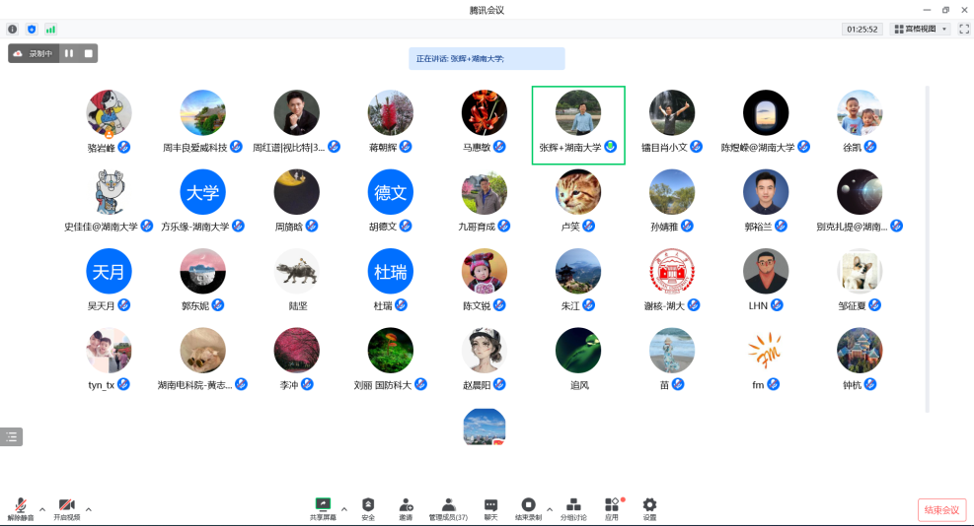Viewport: 974px width, 526px height.
Task: Click the blue security shield icon
Action: 32,30
